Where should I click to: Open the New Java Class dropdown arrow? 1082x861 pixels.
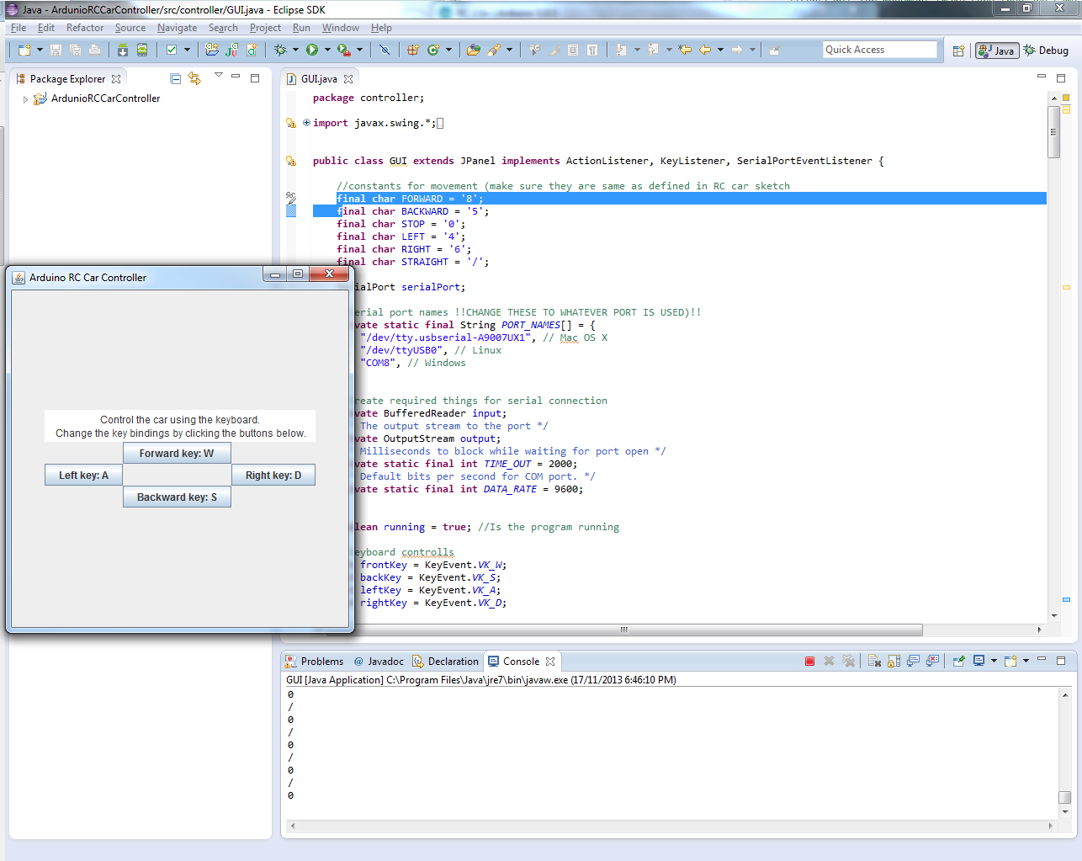coord(448,50)
